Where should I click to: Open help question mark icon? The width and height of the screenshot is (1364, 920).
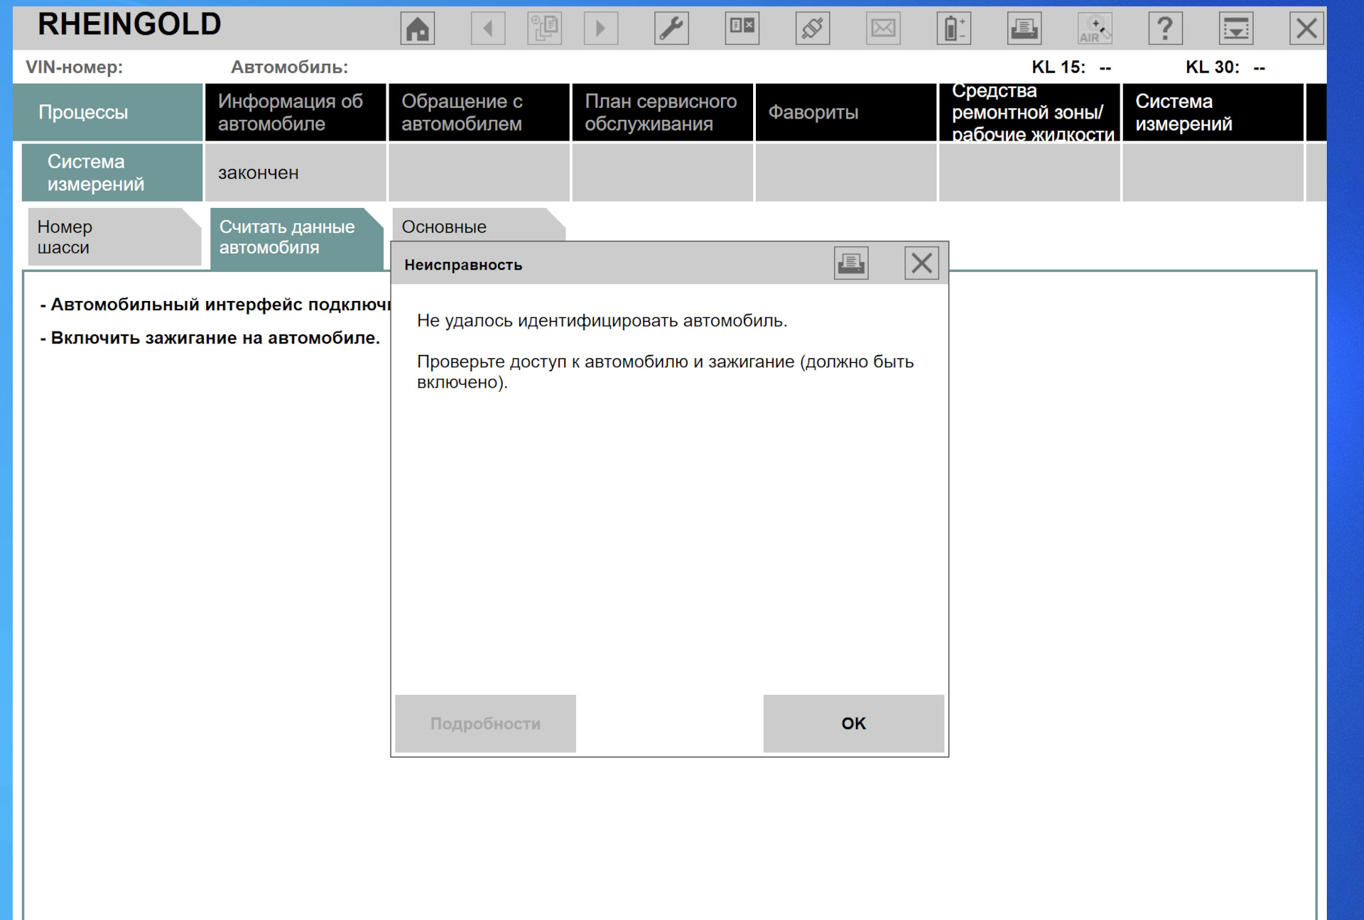point(1166,28)
